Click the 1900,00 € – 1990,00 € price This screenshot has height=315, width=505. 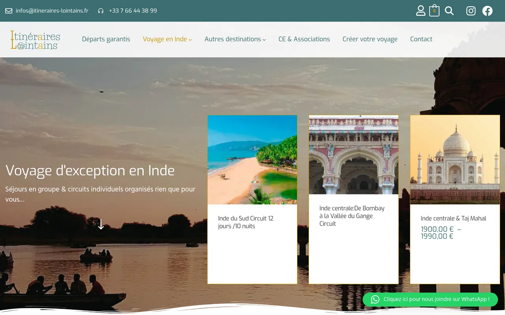[x=441, y=233]
